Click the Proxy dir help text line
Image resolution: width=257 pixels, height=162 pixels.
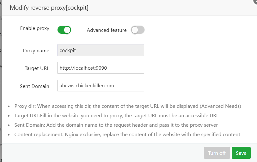(128, 106)
